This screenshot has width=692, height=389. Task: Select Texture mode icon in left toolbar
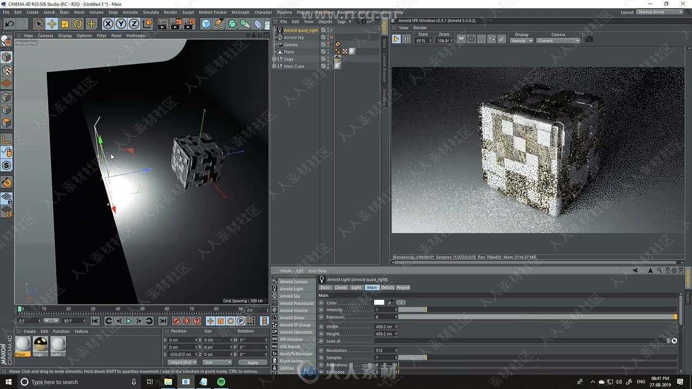6,70
